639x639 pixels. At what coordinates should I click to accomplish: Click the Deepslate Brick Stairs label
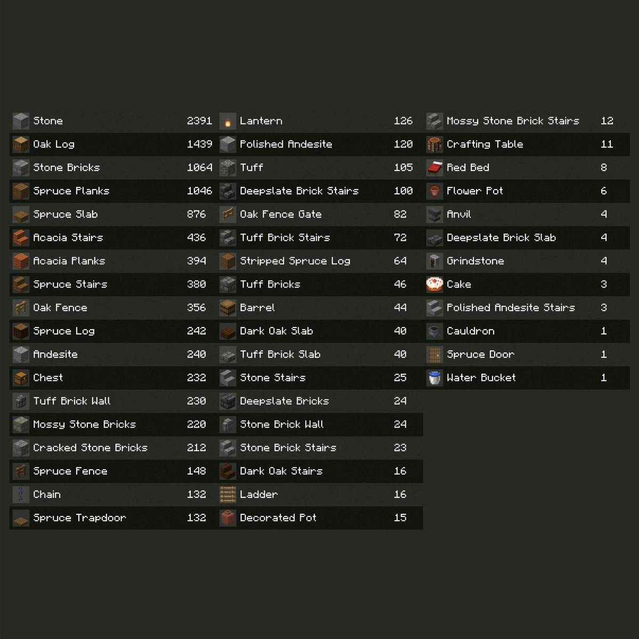tap(299, 191)
